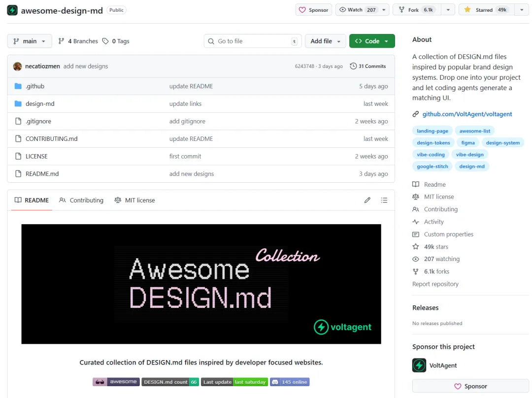
Task: Select the landing-page topic tag
Action: pyautogui.click(x=432, y=131)
